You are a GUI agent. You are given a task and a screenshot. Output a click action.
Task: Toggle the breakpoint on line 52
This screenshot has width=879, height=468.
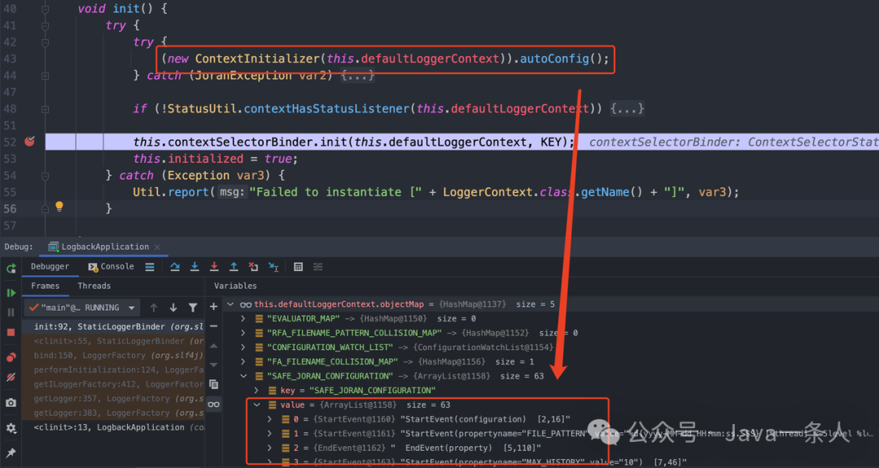[30, 142]
